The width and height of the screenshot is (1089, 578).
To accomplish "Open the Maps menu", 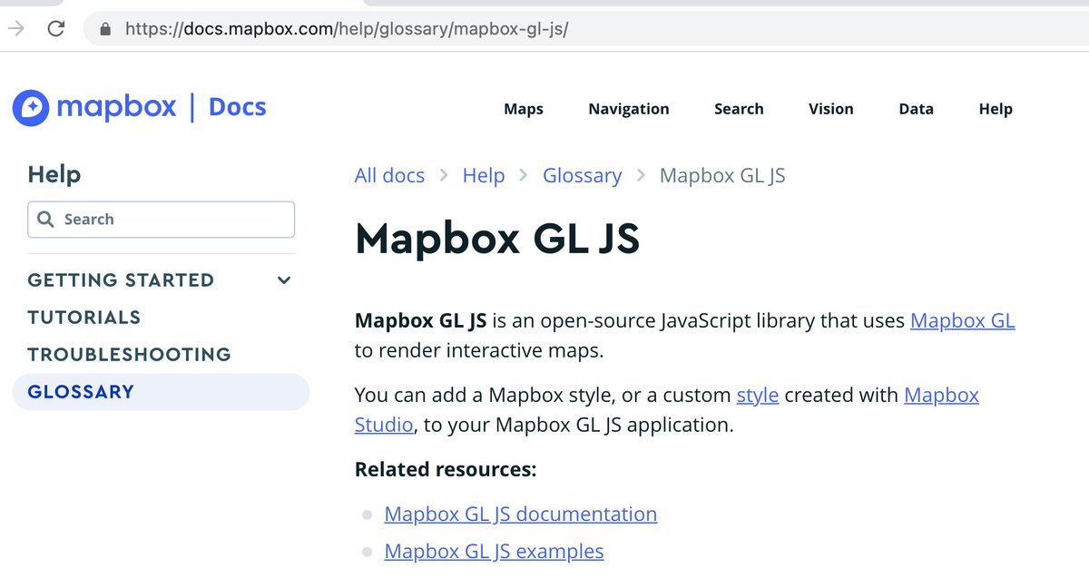I will (524, 109).
